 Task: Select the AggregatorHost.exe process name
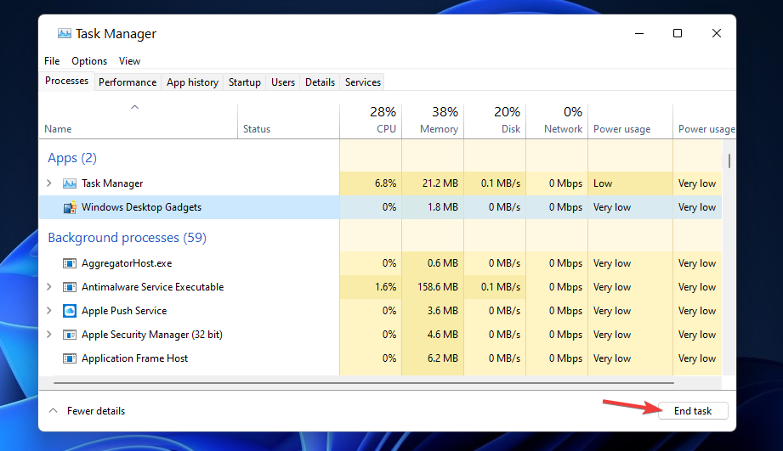[x=127, y=263]
